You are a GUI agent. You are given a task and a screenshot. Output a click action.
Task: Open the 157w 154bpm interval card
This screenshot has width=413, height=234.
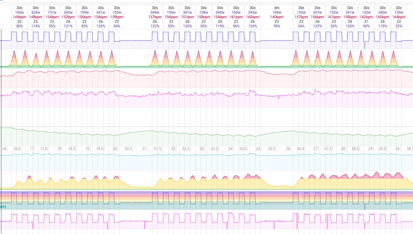pyautogui.click(x=52, y=17)
